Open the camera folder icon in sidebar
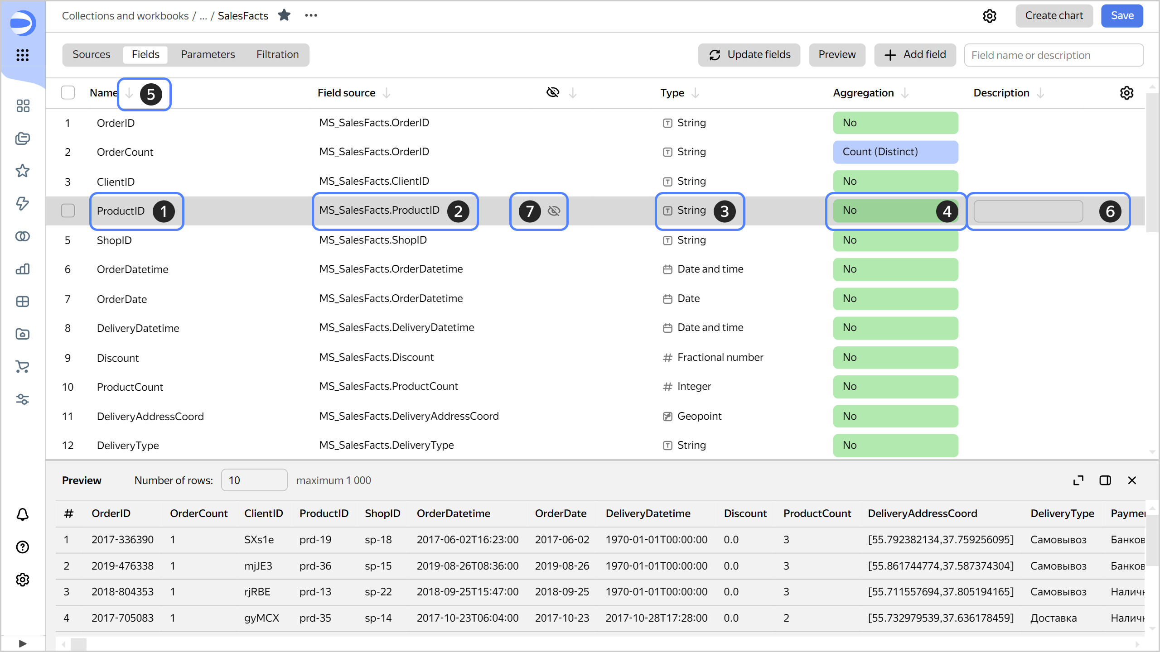Screen dimensions: 1160x652 click(x=23, y=334)
